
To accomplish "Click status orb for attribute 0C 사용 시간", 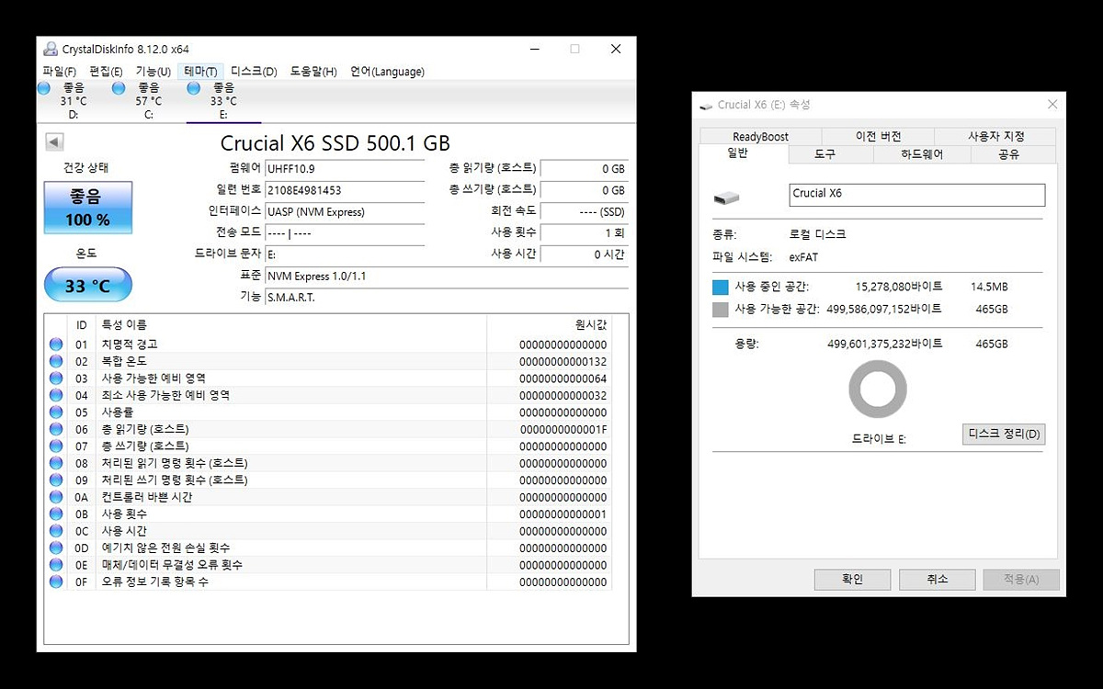I will (56, 531).
